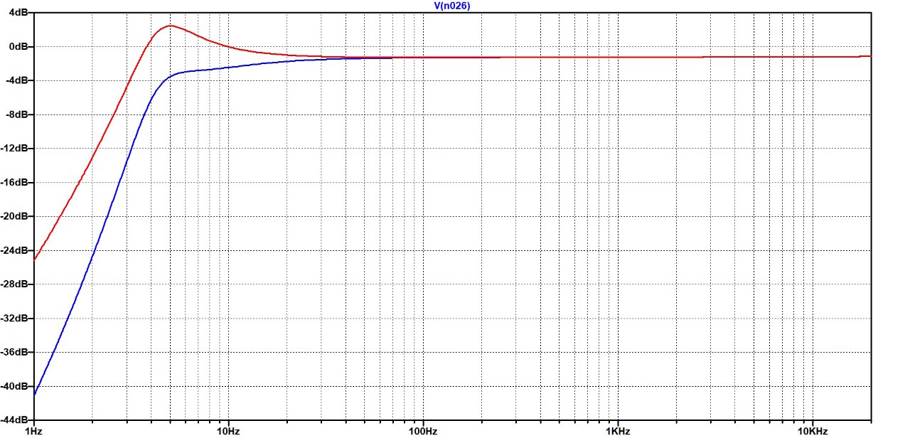Screen dimensions: 910x438
Task: Select the 10KHz horizontal axis label
Action: [x=812, y=431]
